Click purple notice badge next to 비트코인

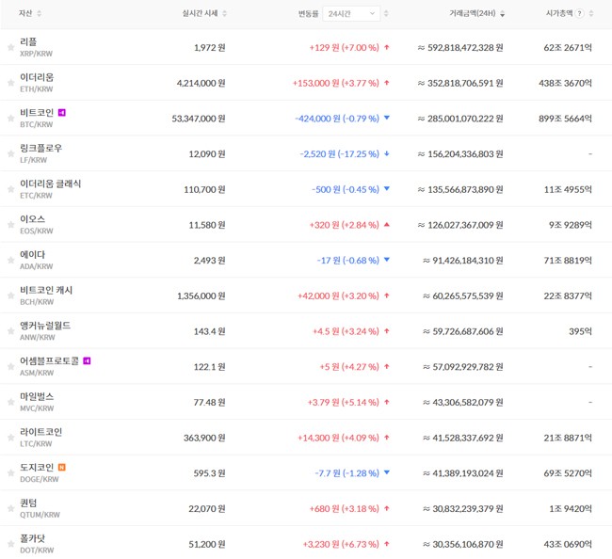pyautogui.click(x=61, y=113)
